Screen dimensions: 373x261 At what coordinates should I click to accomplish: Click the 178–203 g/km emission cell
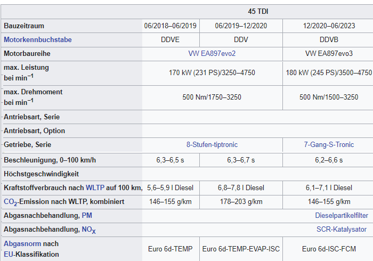[241, 202]
